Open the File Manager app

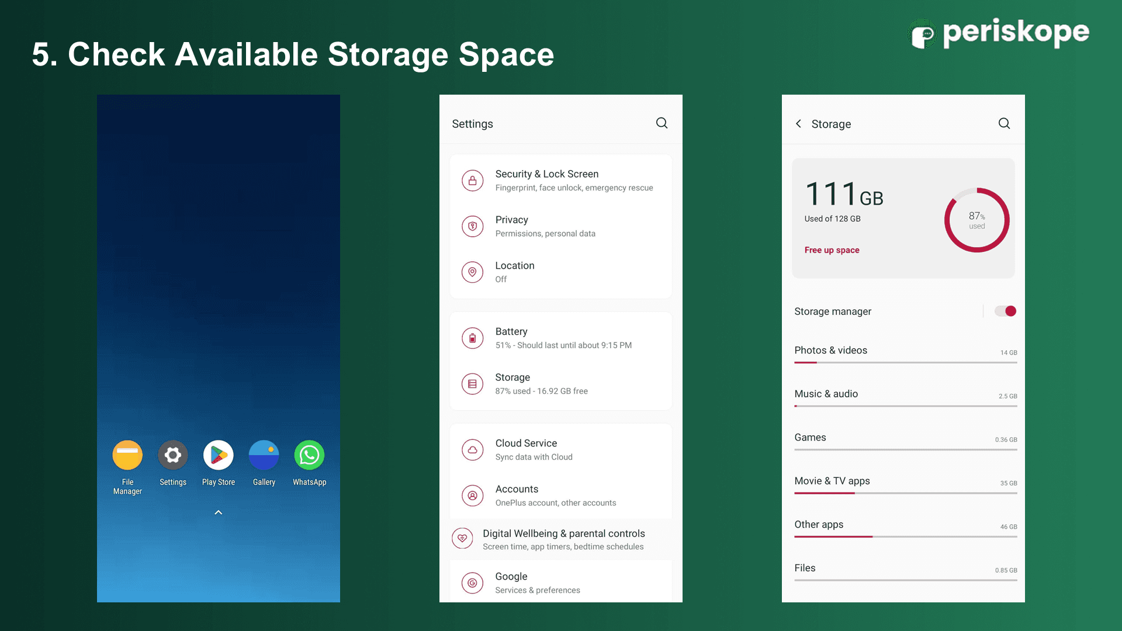click(127, 455)
